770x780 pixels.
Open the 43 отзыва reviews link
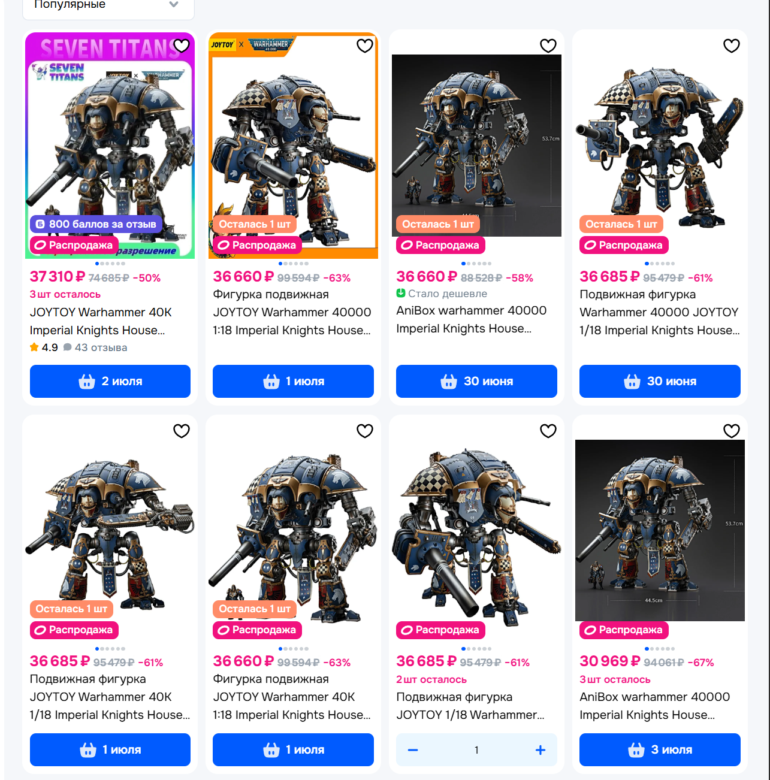[x=95, y=347]
